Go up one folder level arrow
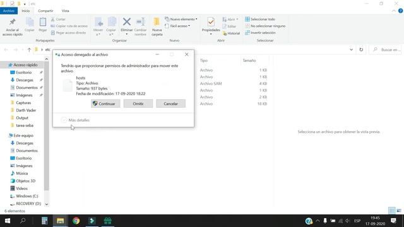The height and width of the screenshot is (227, 404). click(x=29, y=50)
